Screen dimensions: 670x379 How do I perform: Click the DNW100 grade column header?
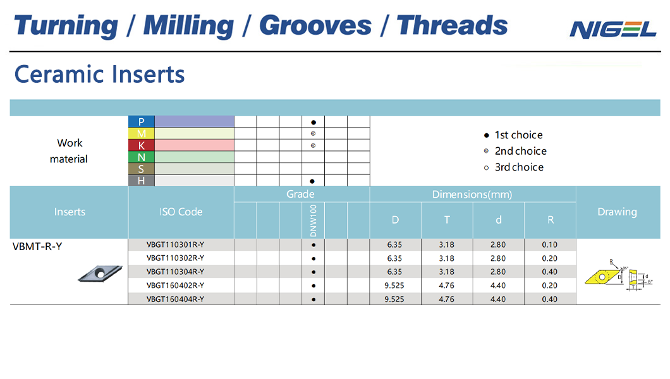[x=314, y=220]
